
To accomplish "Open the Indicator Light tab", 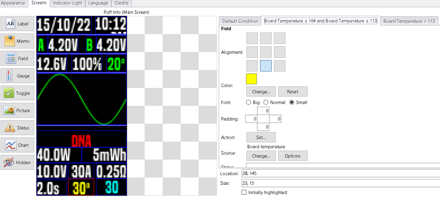I will pyautogui.click(x=67, y=3).
